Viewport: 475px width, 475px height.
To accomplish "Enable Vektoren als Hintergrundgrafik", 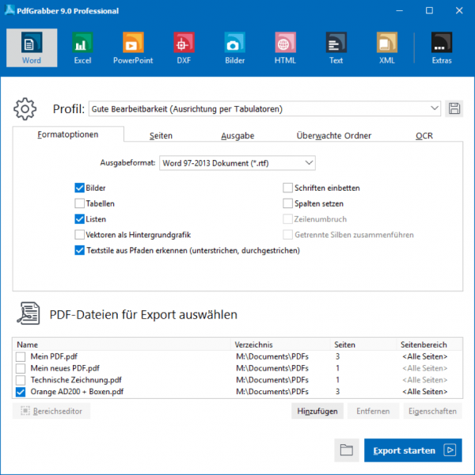I will (79, 235).
